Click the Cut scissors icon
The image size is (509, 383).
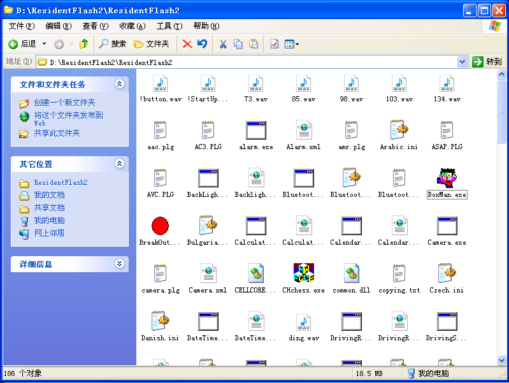tap(223, 44)
